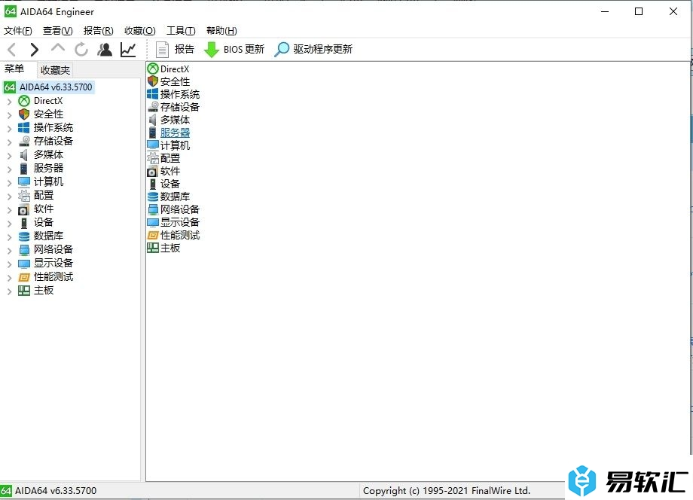Select 网络设备 in the left tree
The width and height of the screenshot is (693, 500).
click(53, 249)
